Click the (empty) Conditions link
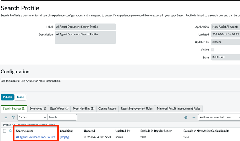 (x=64, y=137)
